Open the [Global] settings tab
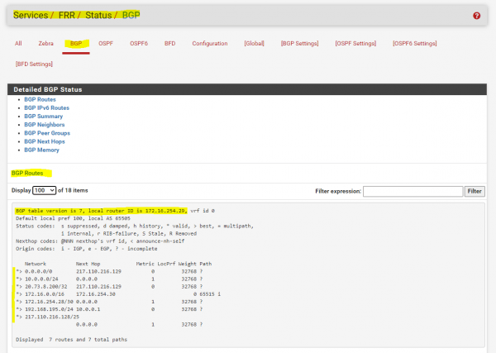Image resolution: width=496 pixels, height=353 pixels. point(255,43)
